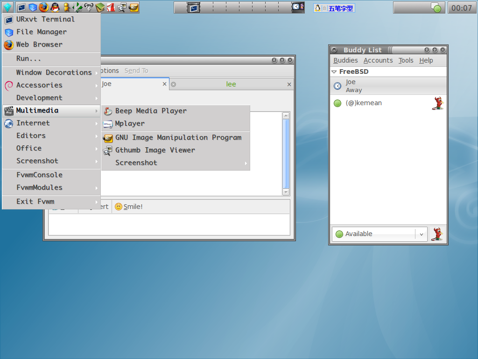The width and height of the screenshot is (478, 359).
Task: Select buddy Joe (Away) in list
Action: [388, 86]
